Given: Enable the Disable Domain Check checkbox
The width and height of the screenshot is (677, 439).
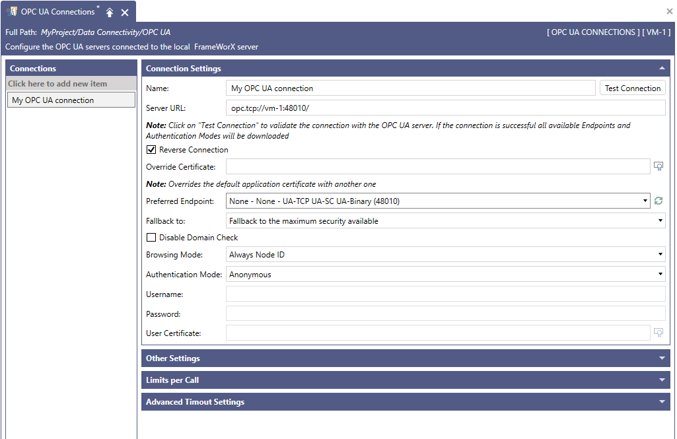Looking at the screenshot, I should (x=151, y=238).
